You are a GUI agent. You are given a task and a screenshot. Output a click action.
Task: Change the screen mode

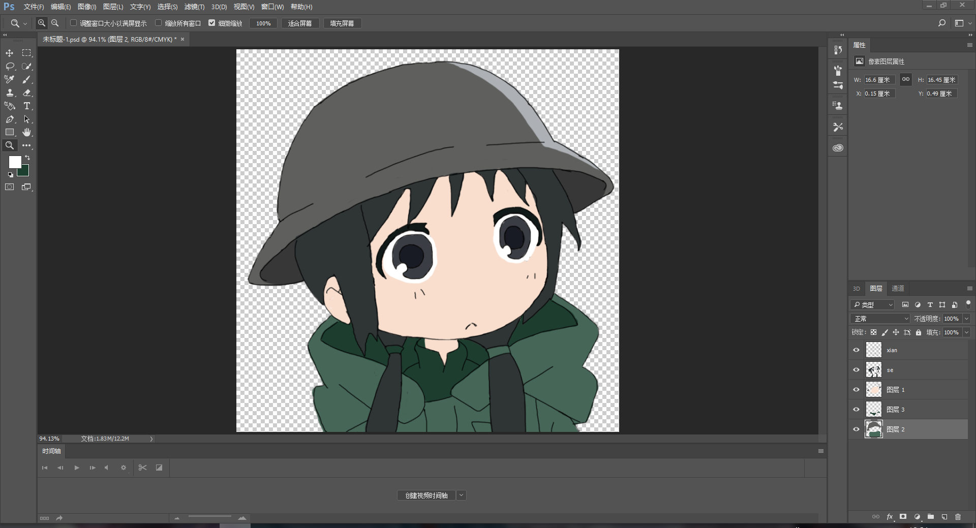pyautogui.click(x=26, y=187)
